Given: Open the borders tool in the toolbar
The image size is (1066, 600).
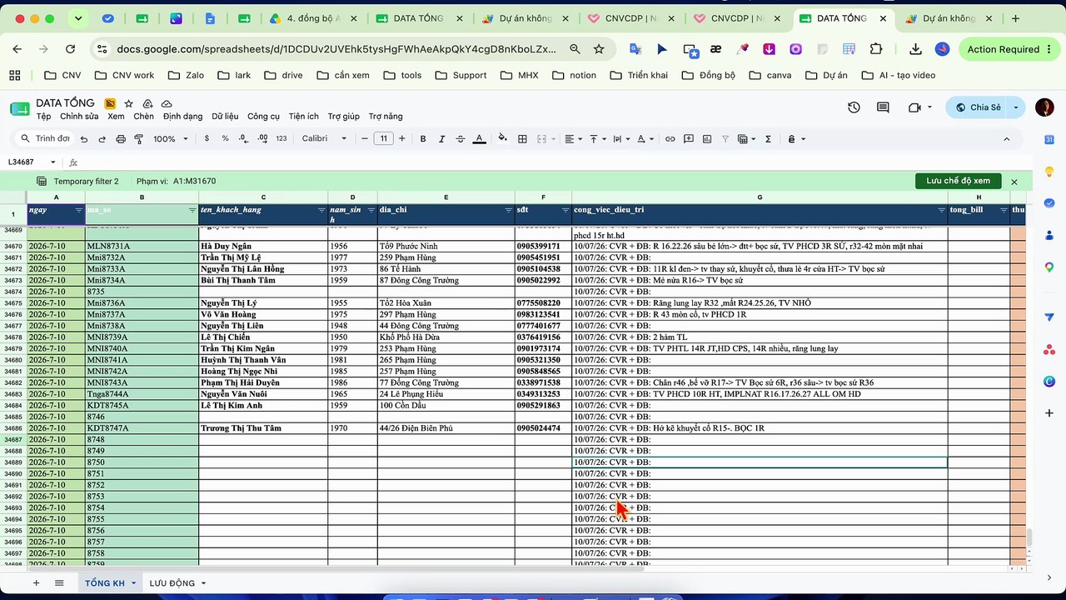Looking at the screenshot, I should (522, 139).
